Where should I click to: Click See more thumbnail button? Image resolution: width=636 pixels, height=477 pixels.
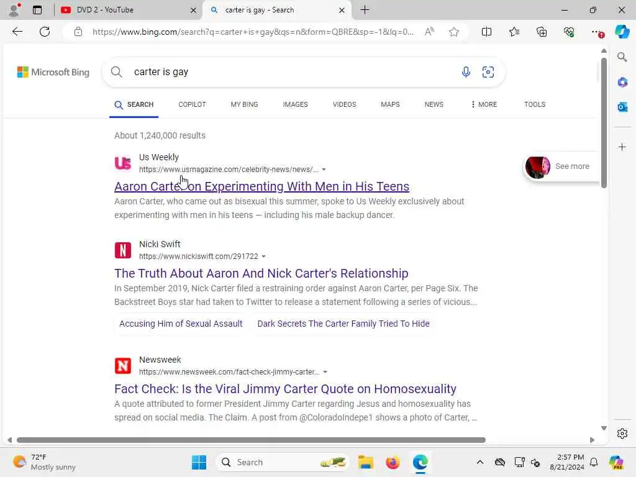click(x=561, y=166)
